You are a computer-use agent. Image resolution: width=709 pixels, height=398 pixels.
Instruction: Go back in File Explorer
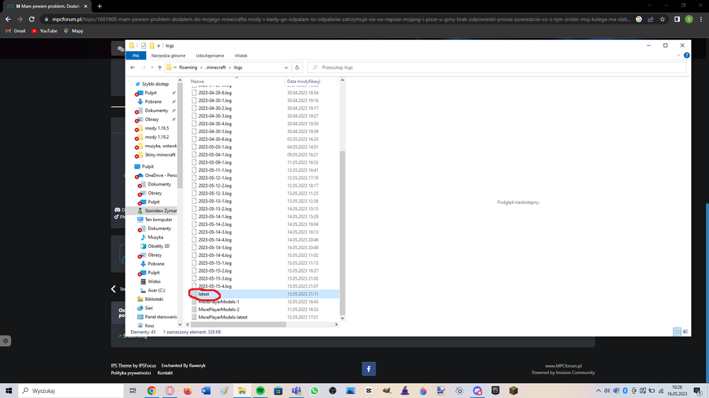[133, 67]
